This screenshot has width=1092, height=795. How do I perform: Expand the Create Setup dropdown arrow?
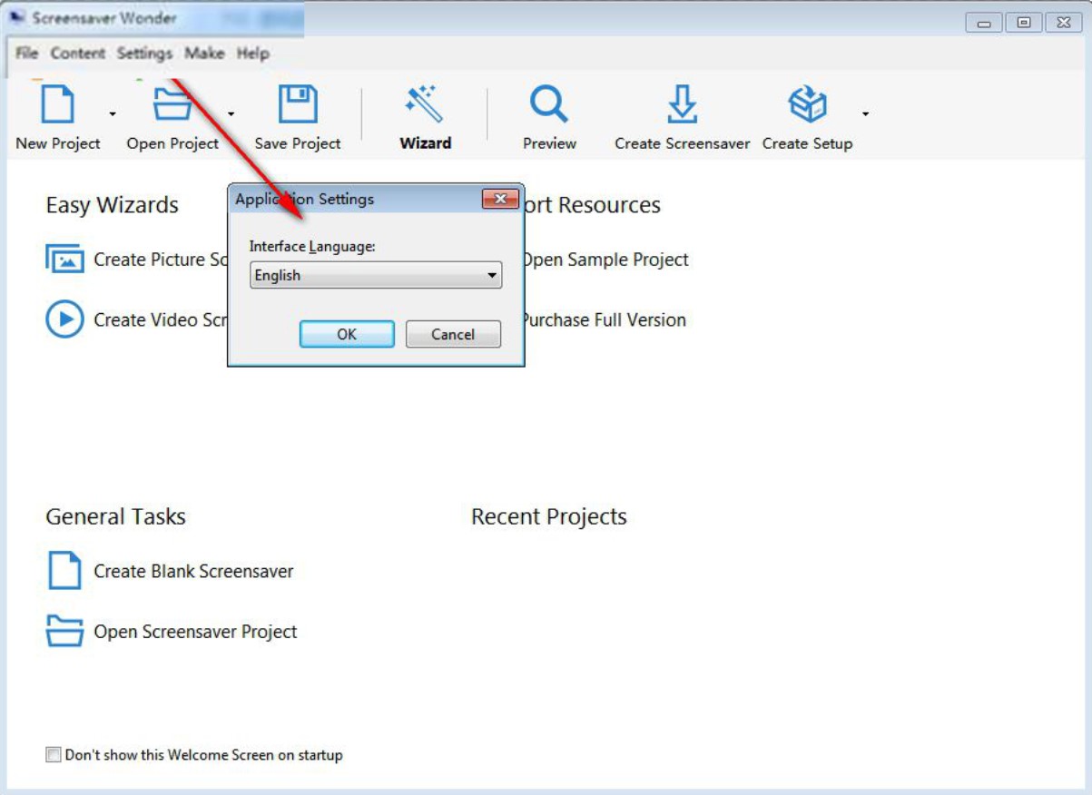coord(865,113)
